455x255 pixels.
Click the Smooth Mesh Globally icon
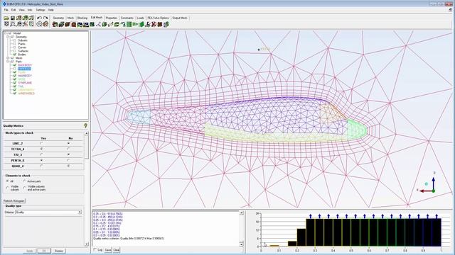80,25
